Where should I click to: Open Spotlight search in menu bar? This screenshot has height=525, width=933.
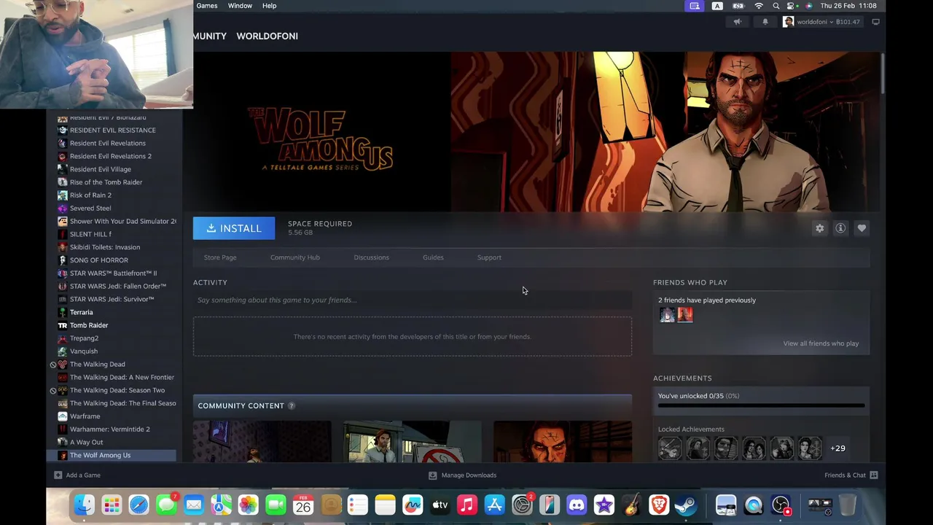click(776, 6)
